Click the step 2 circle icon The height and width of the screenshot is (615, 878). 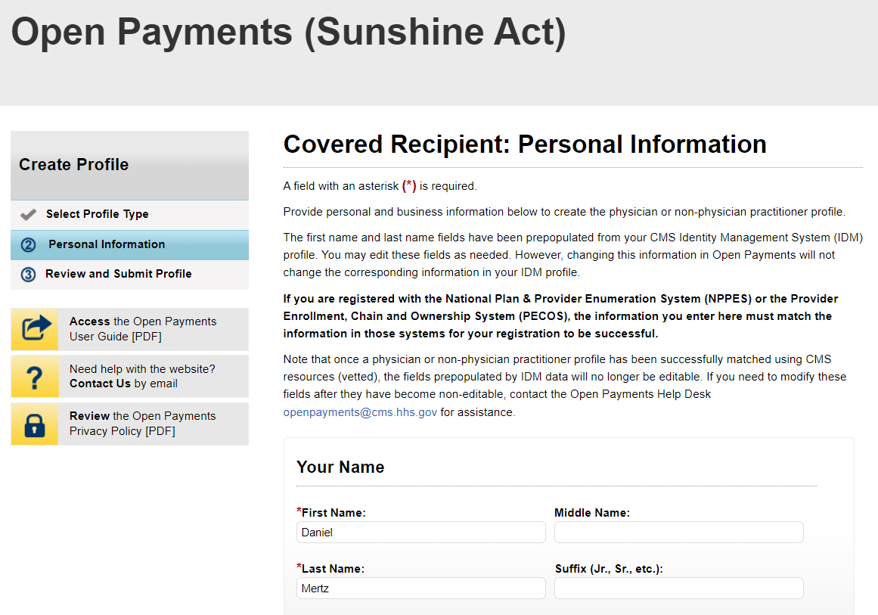coord(29,245)
